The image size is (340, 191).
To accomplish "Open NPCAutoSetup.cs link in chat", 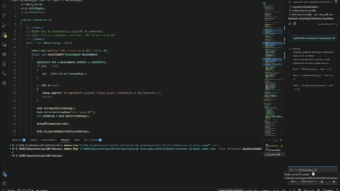I will [308, 69].
